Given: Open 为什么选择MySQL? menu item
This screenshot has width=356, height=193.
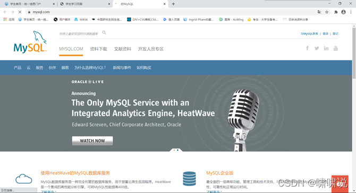Looking at the screenshot, I should 90,67.
